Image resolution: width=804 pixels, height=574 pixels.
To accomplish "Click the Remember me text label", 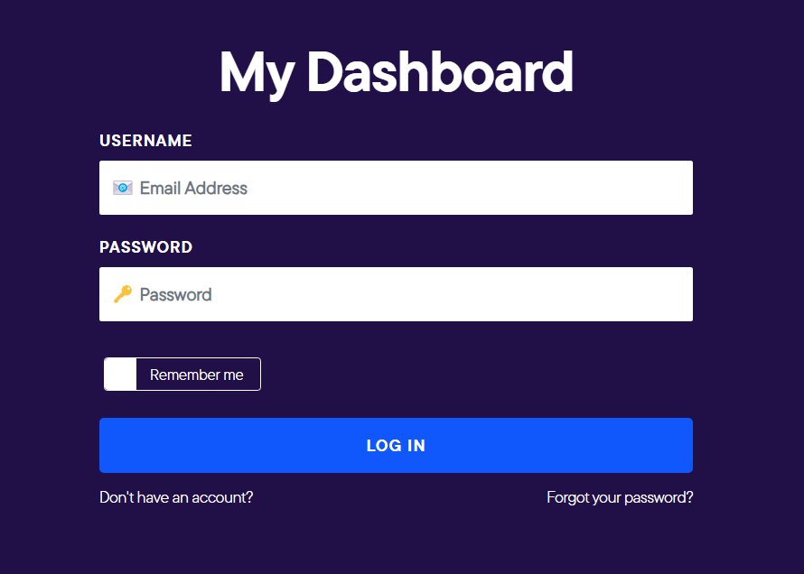I will 196,374.
